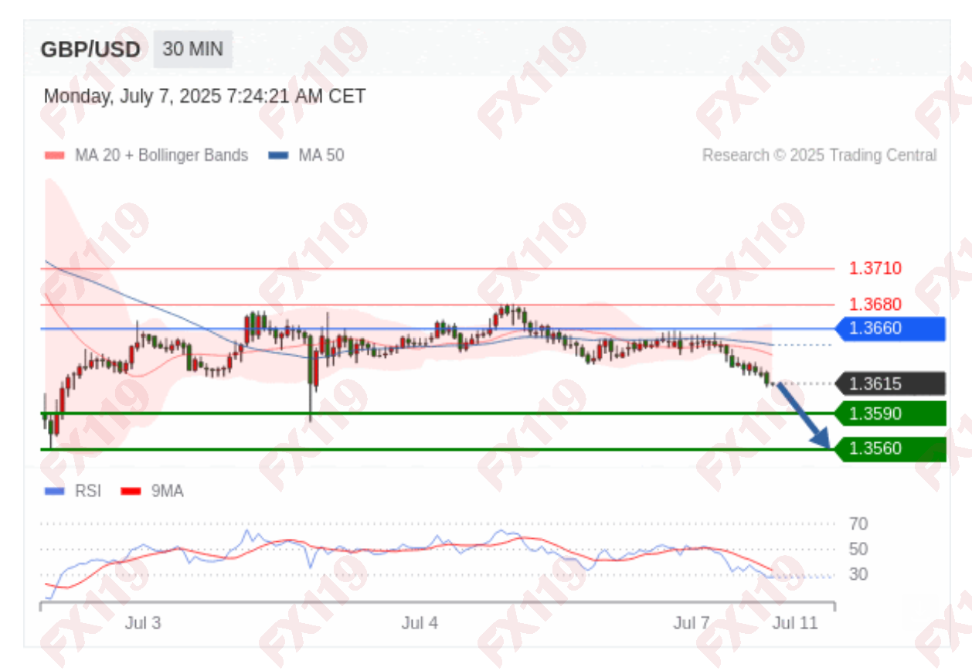Image resolution: width=972 pixels, height=671 pixels.
Task: Open the Research © 2025 Trading Central credit
Action: click(819, 155)
